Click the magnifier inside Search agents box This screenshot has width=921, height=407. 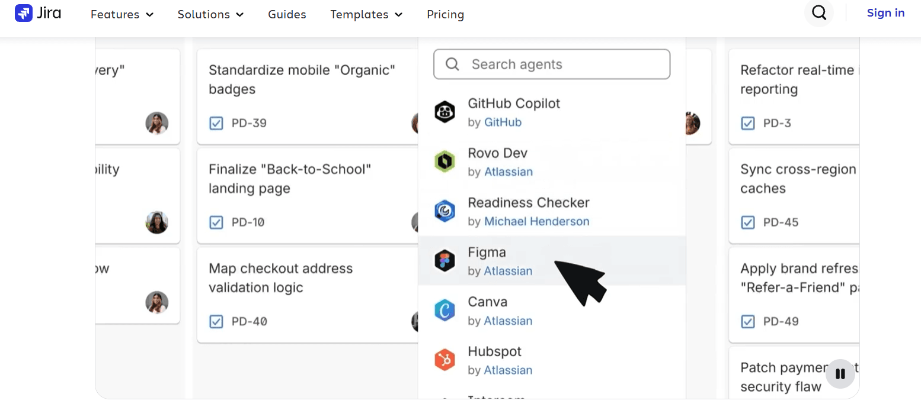pos(452,64)
